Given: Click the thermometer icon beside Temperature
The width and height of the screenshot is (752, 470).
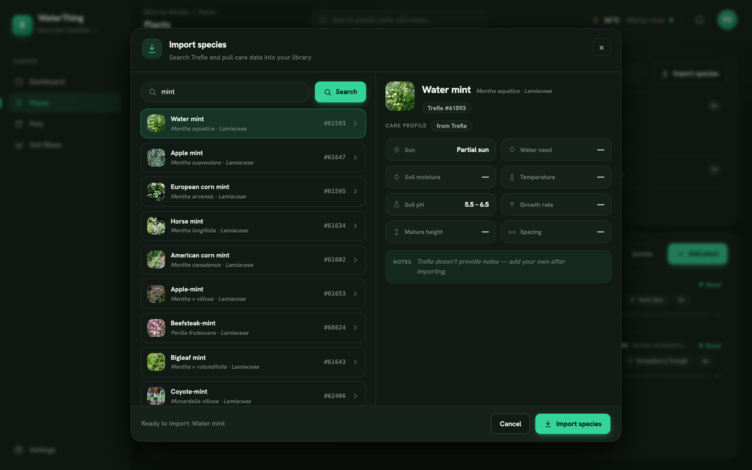Looking at the screenshot, I should tap(512, 177).
